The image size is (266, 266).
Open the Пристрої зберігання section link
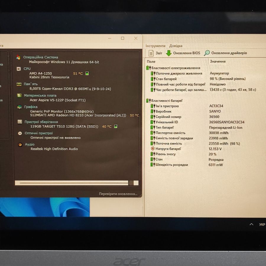click(x=41, y=122)
